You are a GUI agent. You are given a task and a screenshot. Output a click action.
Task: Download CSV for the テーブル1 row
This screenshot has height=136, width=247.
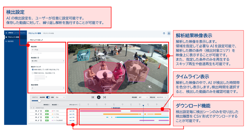click(x=74, y=111)
